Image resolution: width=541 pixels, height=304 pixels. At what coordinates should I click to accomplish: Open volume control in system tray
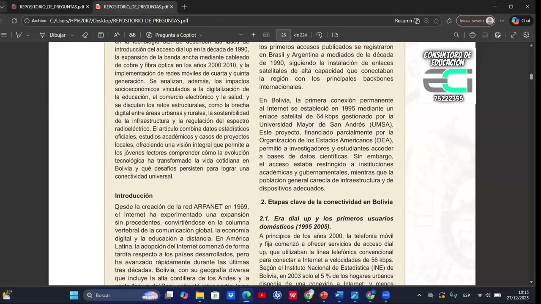click(488, 295)
